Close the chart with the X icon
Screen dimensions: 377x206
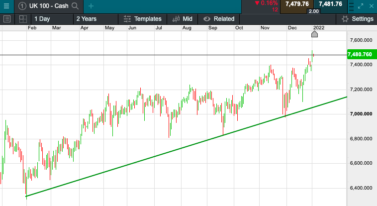pos(373,6)
